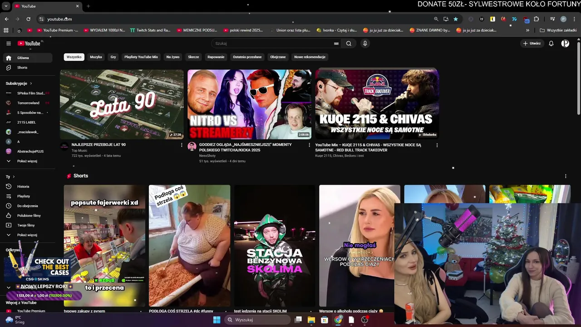Open Twoje filmy in the sidebar
The width and height of the screenshot is (581, 327).
(28, 225)
